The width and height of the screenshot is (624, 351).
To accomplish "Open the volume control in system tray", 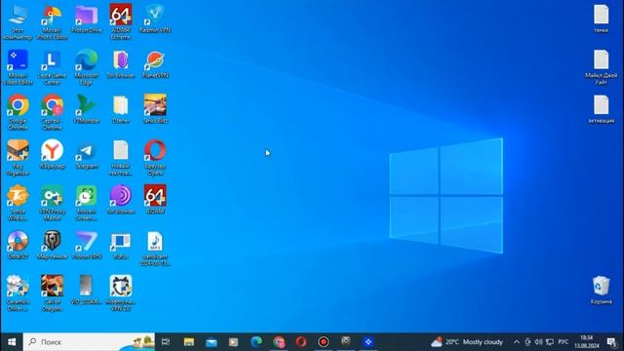I will click(538, 342).
